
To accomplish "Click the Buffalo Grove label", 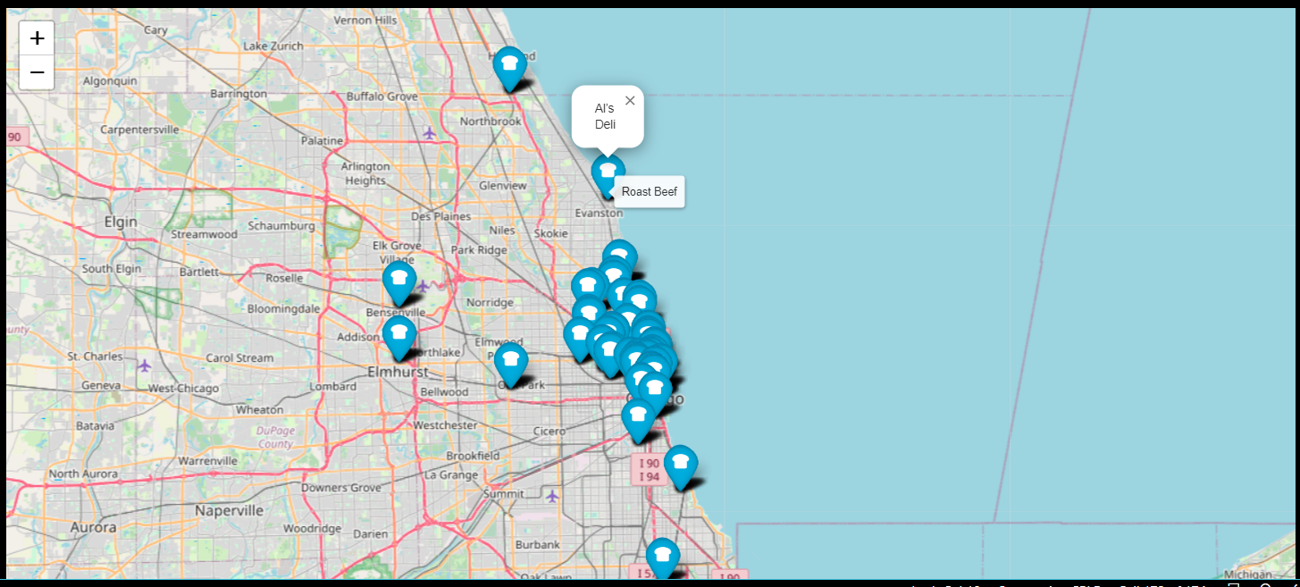I will pyautogui.click(x=382, y=96).
